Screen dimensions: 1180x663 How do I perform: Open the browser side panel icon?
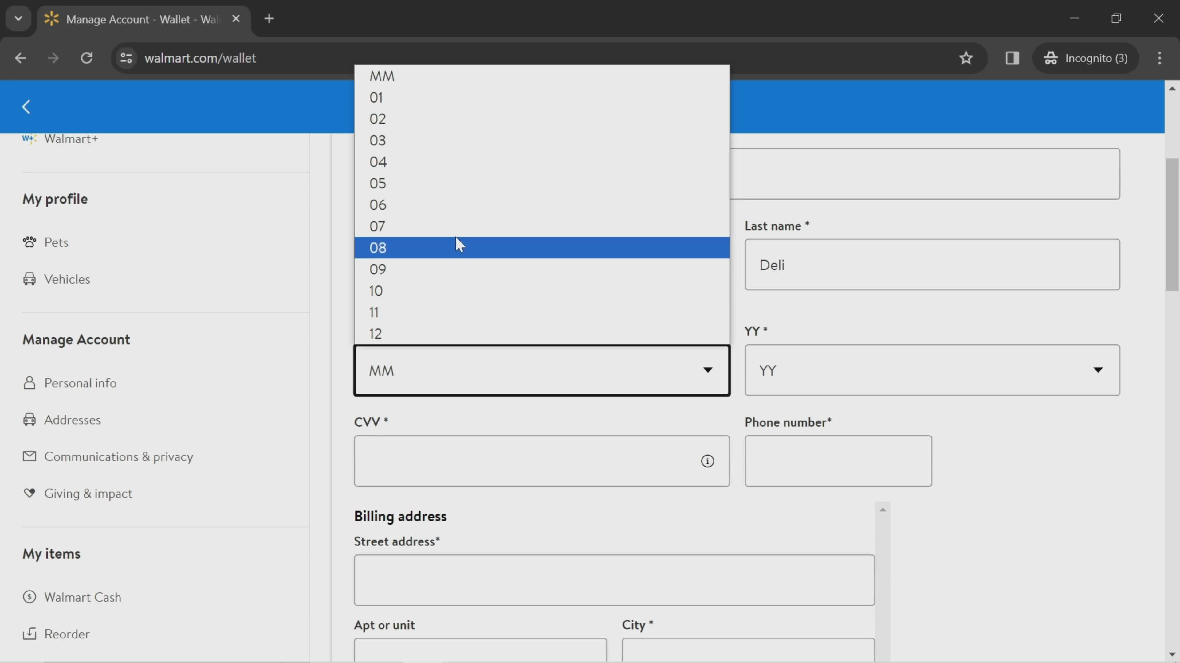(x=1012, y=58)
